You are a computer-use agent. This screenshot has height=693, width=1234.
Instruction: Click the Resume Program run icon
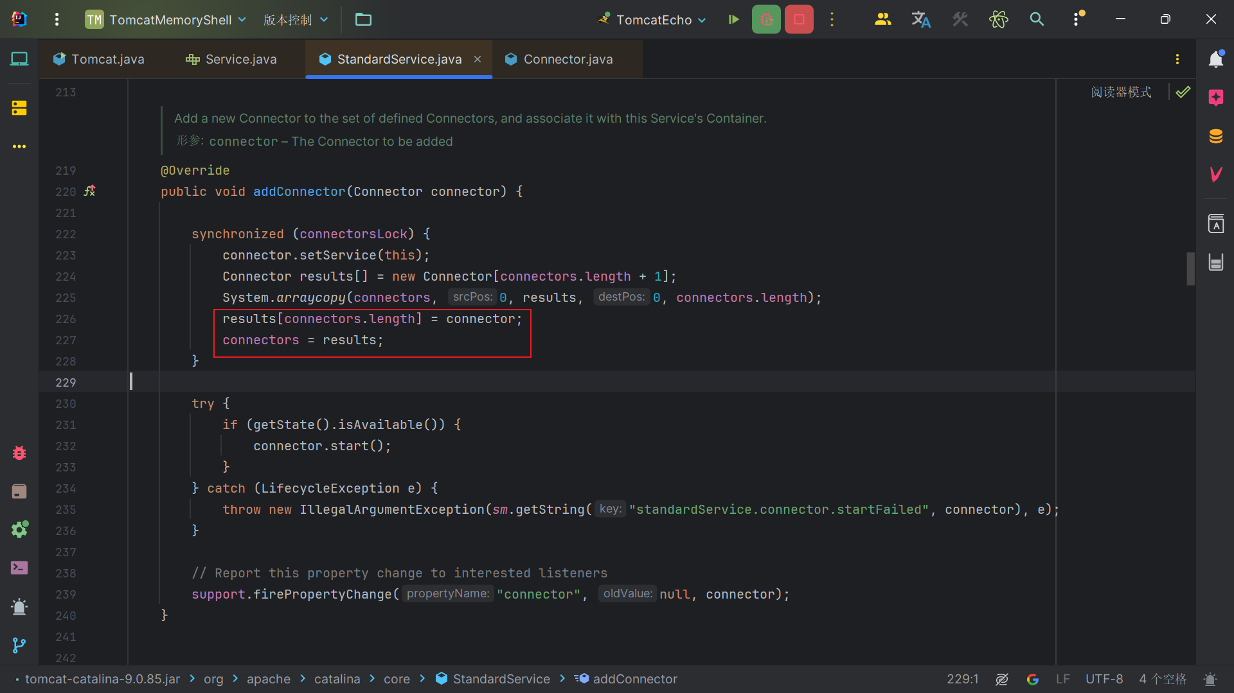pyautogui.click(x=733, y=19)
